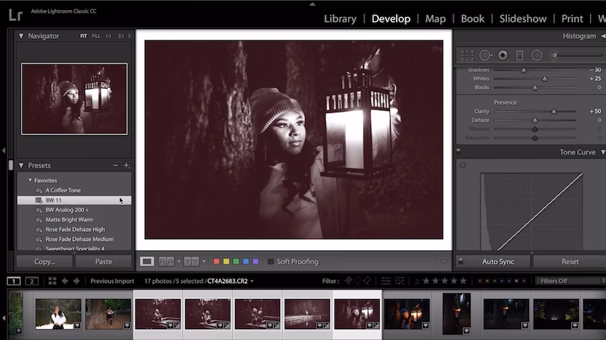This screenshot has height=340, width=606.
Task: Toggle the Tone Curve panel switch
Action: tap(459, 152)
